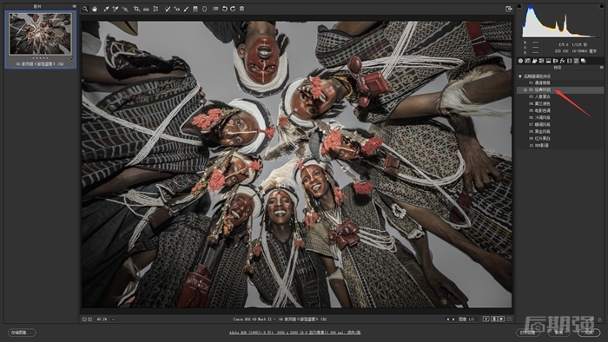Screen dimensions: 608x342
Task: Switch to the HSL adjustments panel tab
Action: pyautogui.click(x=541, y=61)
